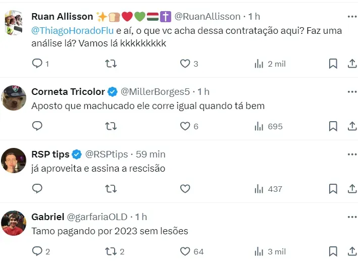358x262 pixels.
Task: Like Gabriel's tweet about 2023
Action: click(x=185, y=251)
